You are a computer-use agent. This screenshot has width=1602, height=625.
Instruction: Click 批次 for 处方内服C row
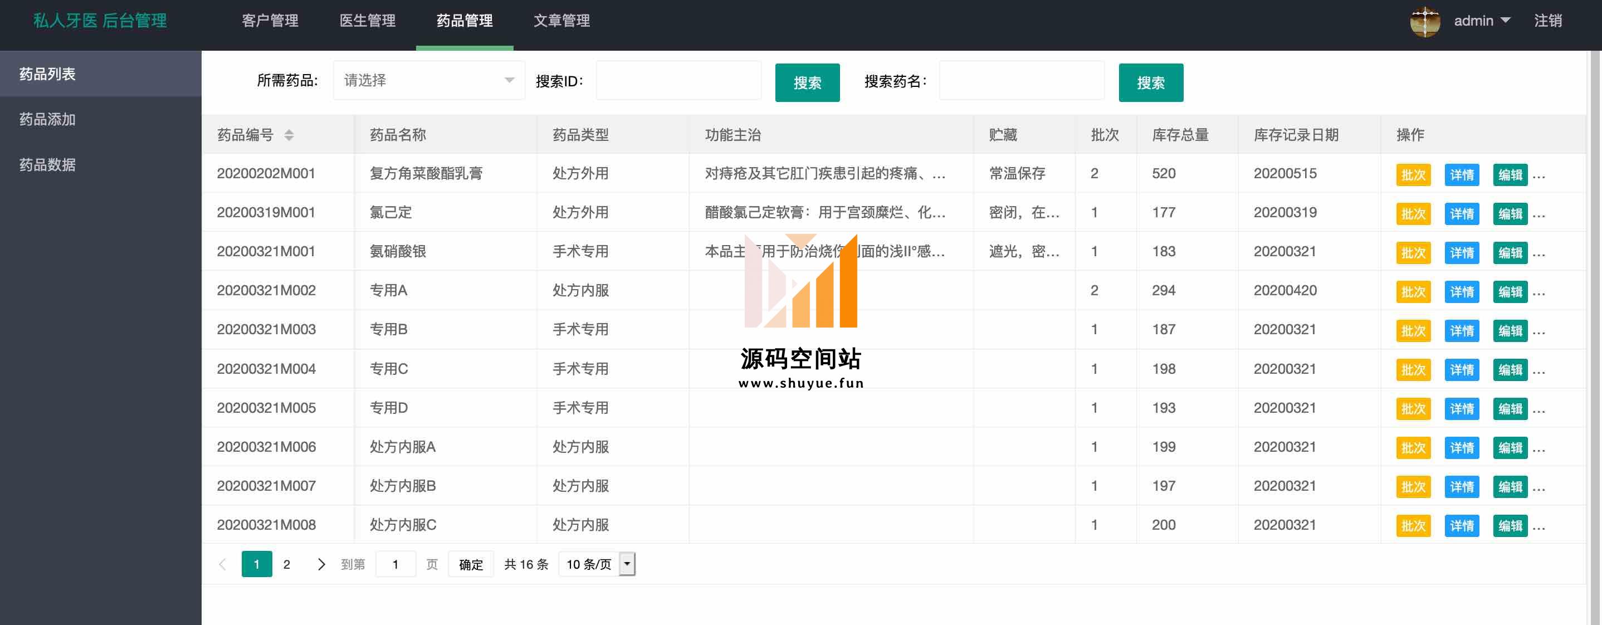point(1413,526)
